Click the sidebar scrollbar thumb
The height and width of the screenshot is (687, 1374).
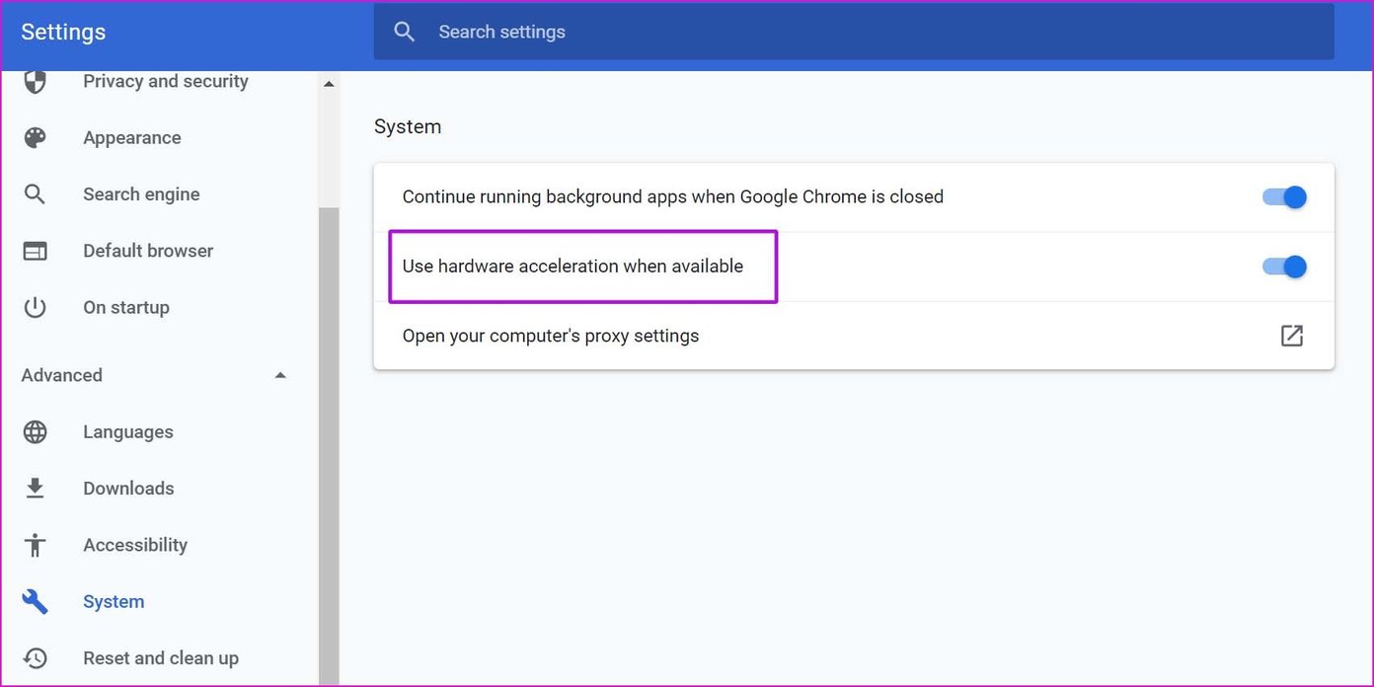point(329,446)
